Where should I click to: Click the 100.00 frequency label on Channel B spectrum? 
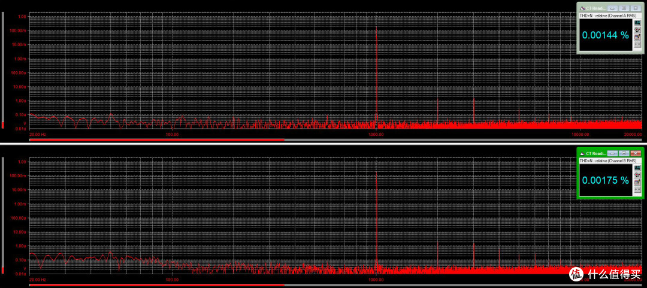coord(172,280)
